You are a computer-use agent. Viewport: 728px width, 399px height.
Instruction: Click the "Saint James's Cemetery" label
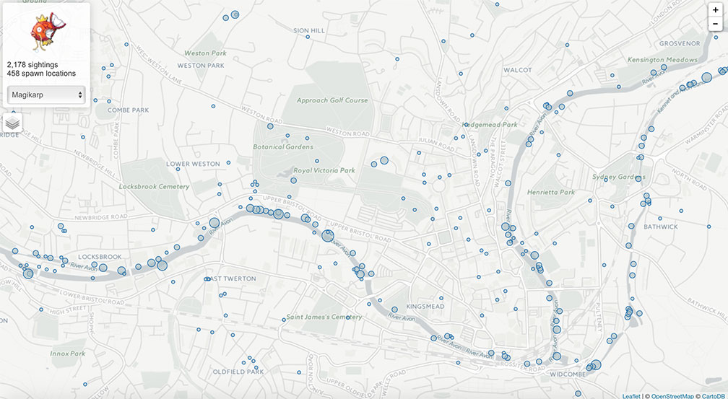[x=324, y=317]
